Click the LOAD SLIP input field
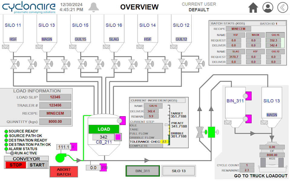290x181 pixels. point(55,97)
